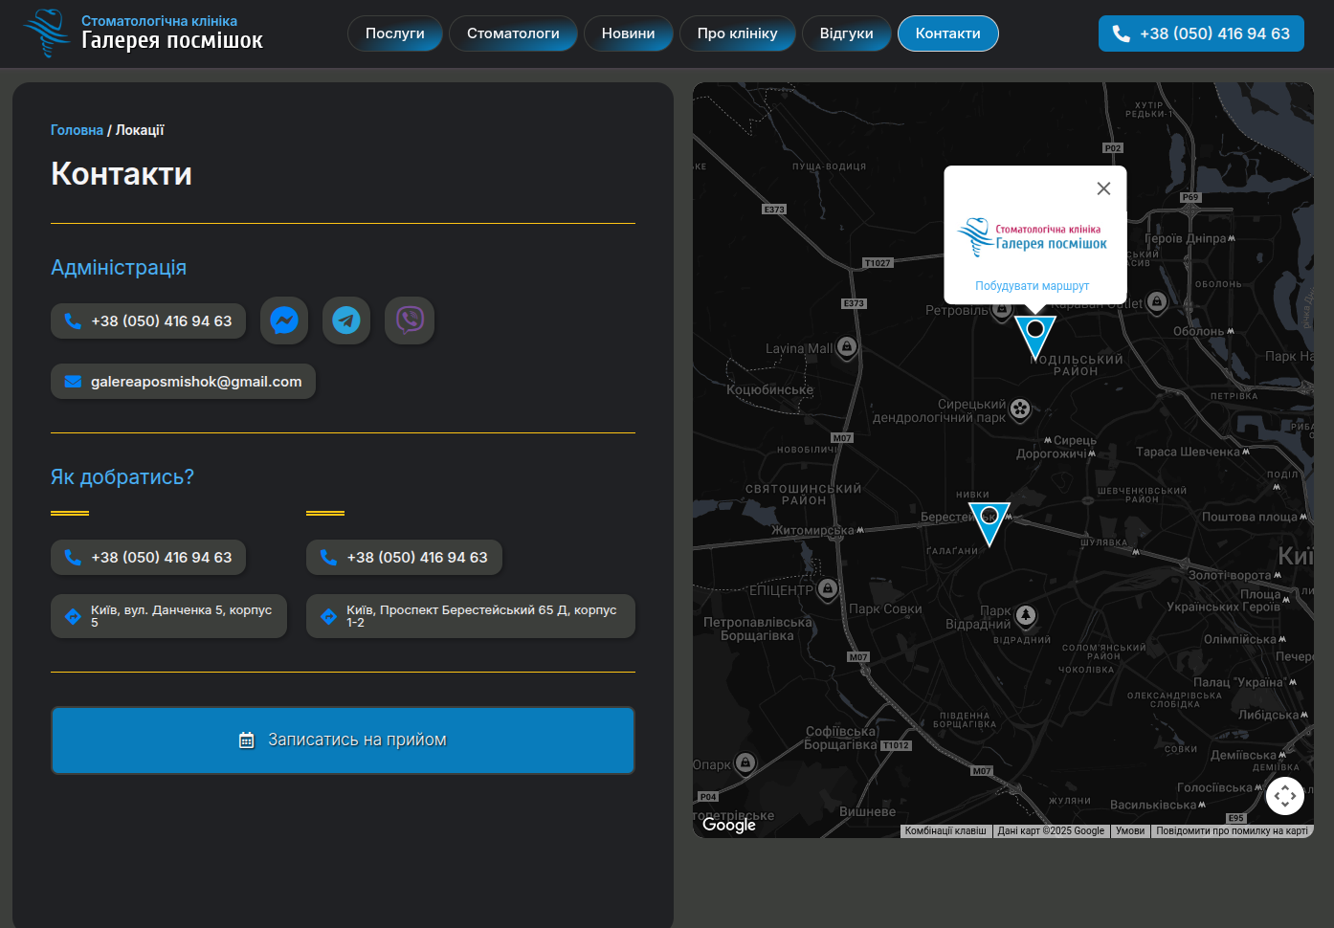1334x928 pixels.
Task: Open address Київ, вул. Данченка 5
Action: (x=169, y=616)
